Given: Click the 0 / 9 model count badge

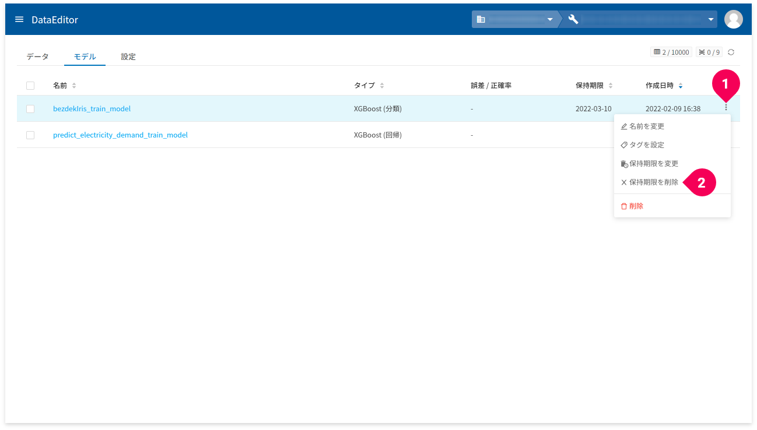Looking at the screenshot, I should (x=709, y=52).
